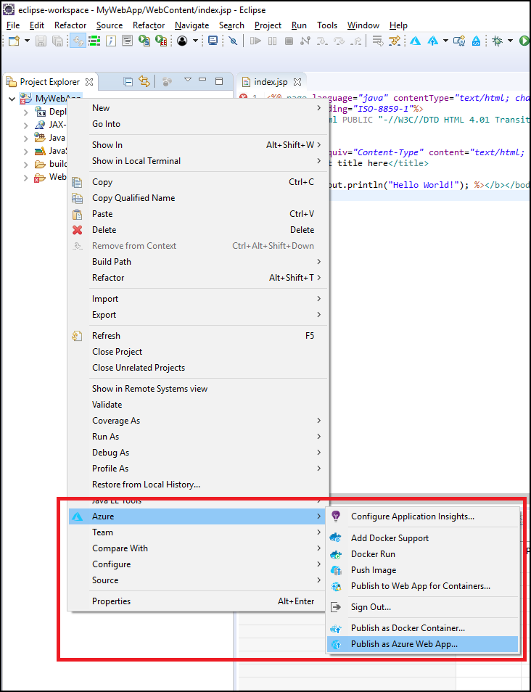Select Close Unrelated Projects entry
The width and height of the screenshot is (531, 692).
[x=198, y=368]
